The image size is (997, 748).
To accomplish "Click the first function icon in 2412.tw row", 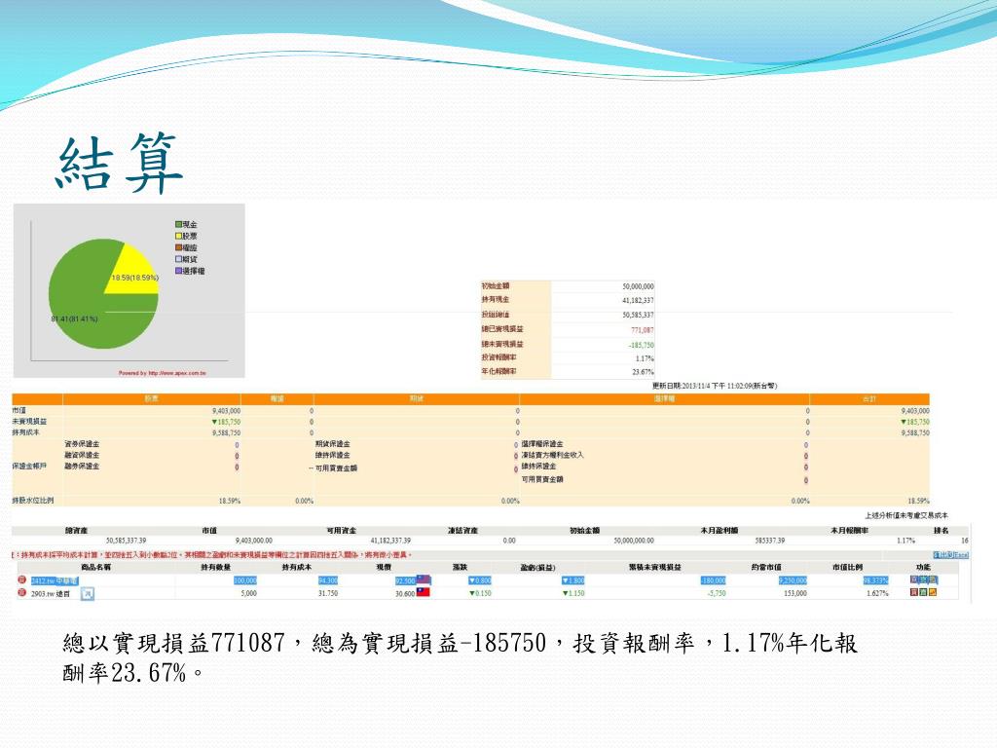I will click(x=913, y=580).
